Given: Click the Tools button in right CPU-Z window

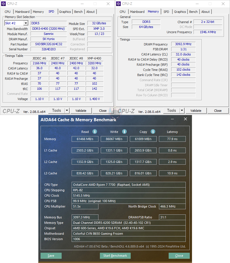Looking at the screenshot, I should point(172,111).
